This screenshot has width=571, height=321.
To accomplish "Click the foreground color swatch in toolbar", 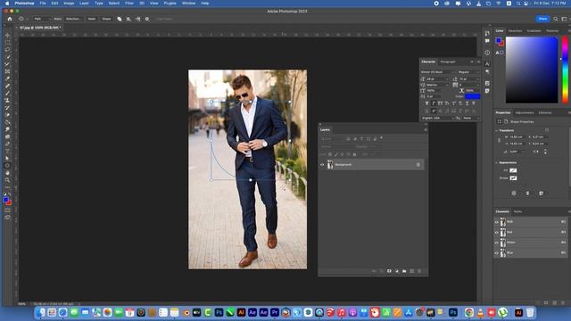I will [x=5, y=200].
